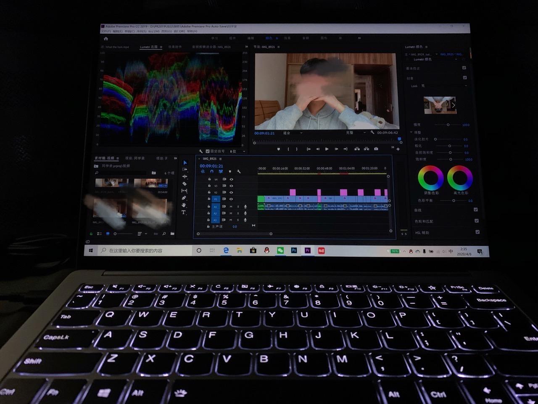The height and width of the screenshot is (404, 538).
Task: Toggle V1 track eye visibility
Action: 231,199
